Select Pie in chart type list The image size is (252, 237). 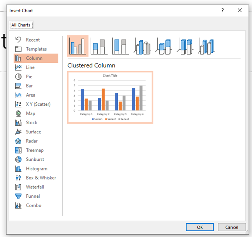tap(29, 77)
